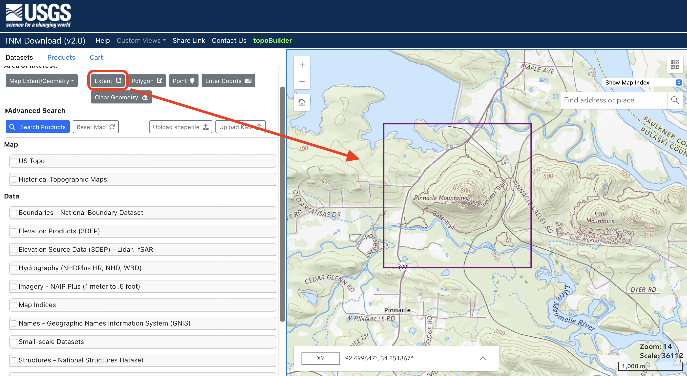
Task: Switch to the Products tab
Action: click(x=61, y=57)
